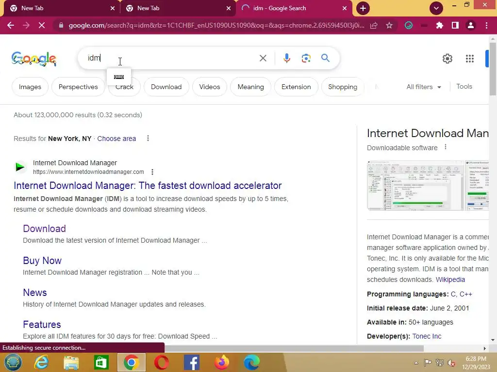Open the Features sitelink
497x372 pixels.
point(42,324)
